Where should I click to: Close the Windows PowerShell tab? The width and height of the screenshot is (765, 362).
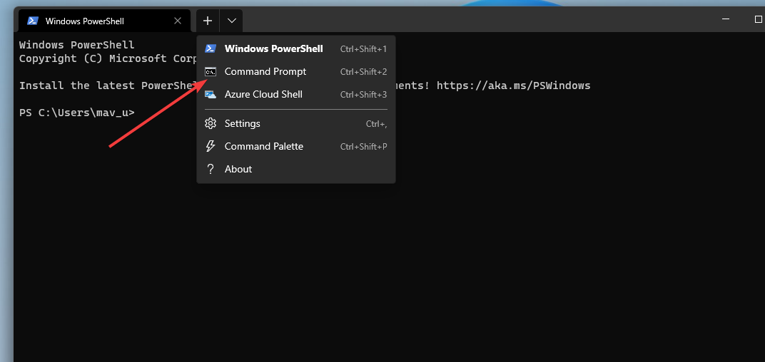[178, 21]
